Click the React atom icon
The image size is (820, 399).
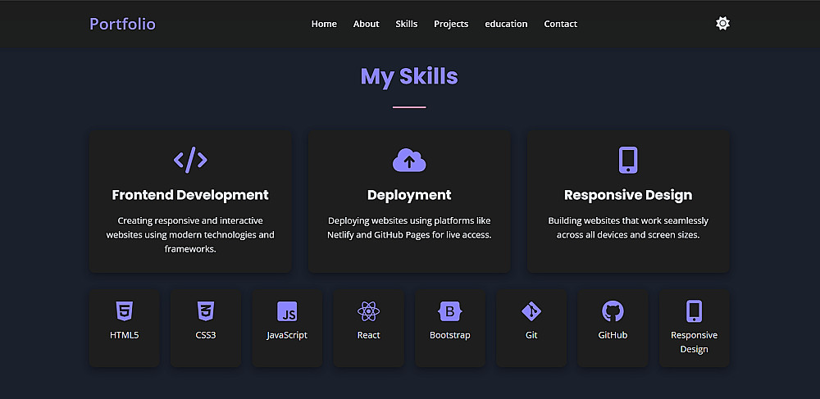pyautogui.click(x=369, y=312)
